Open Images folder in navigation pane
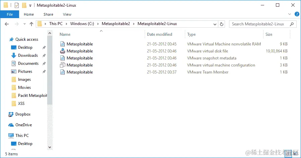Viewport: 301px width, 158px height. tap(24, 80)
